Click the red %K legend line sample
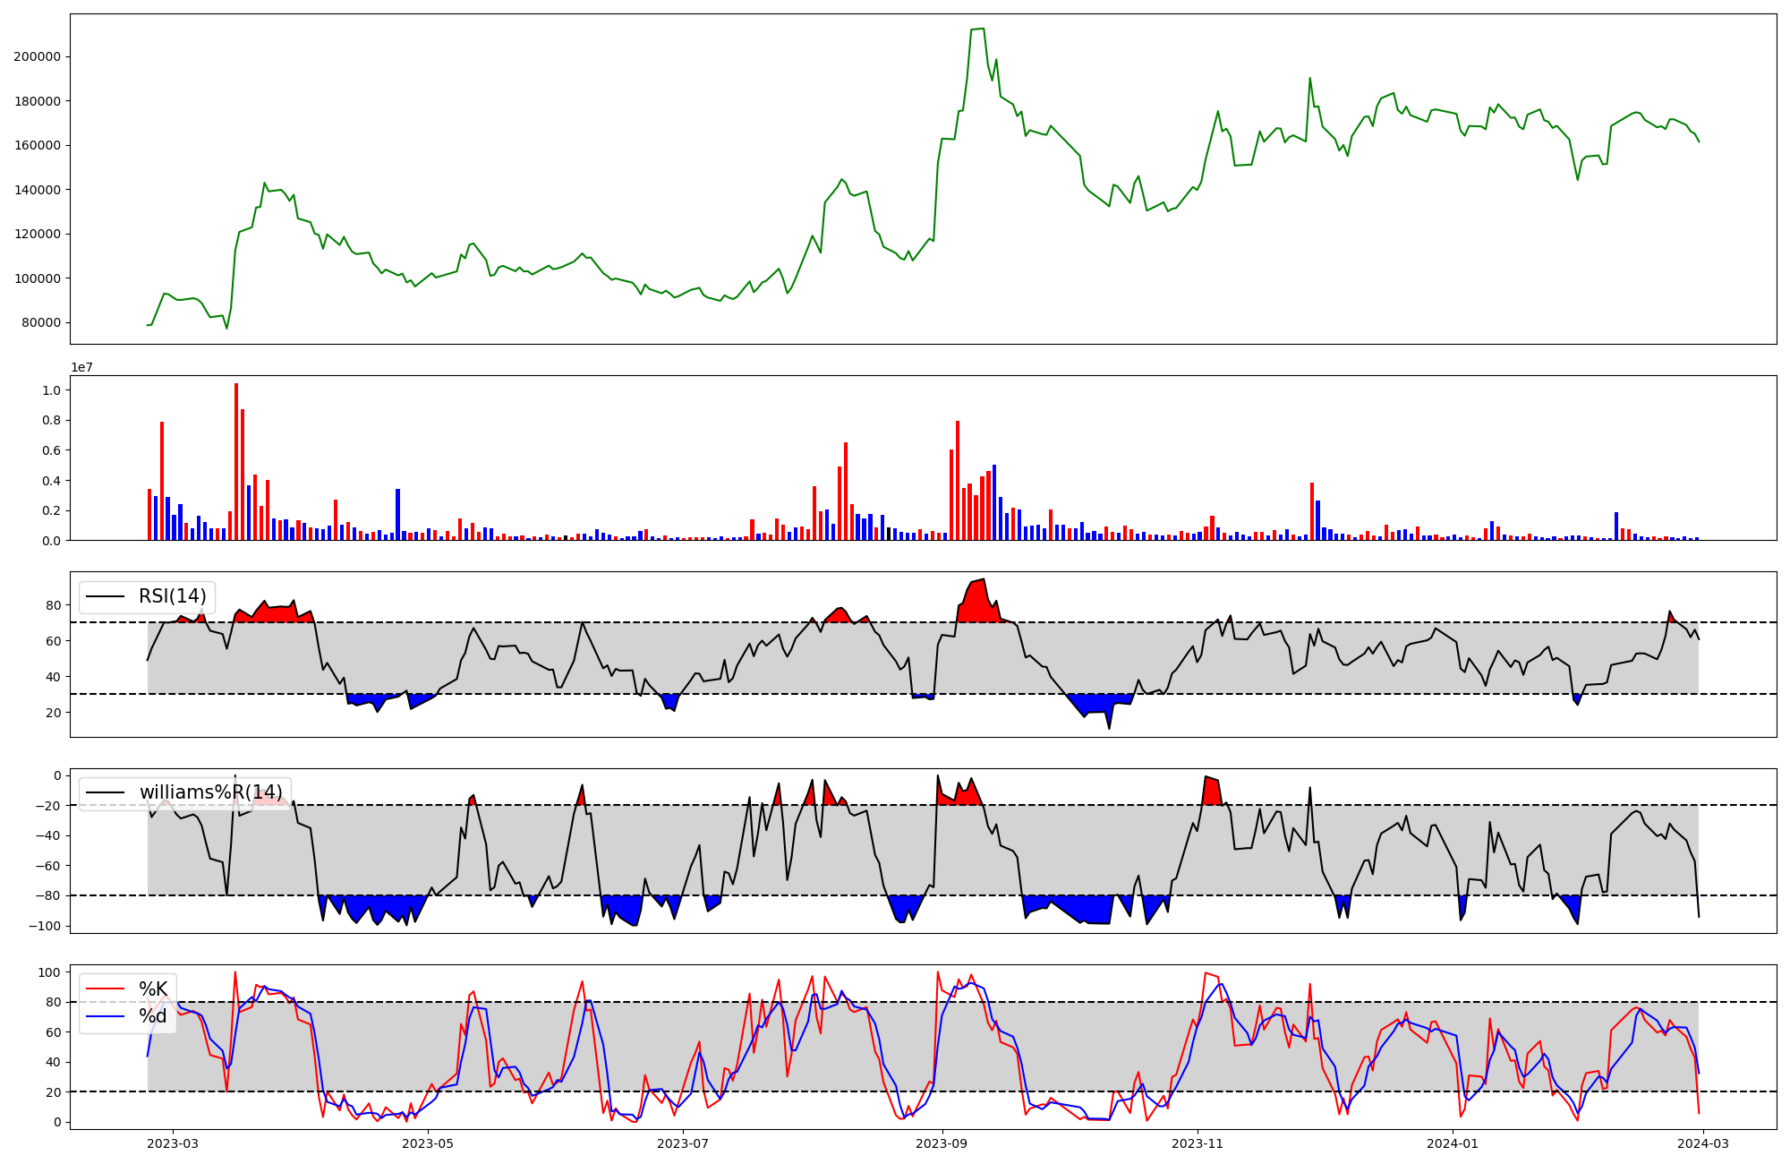 click(x=104, y=989)
